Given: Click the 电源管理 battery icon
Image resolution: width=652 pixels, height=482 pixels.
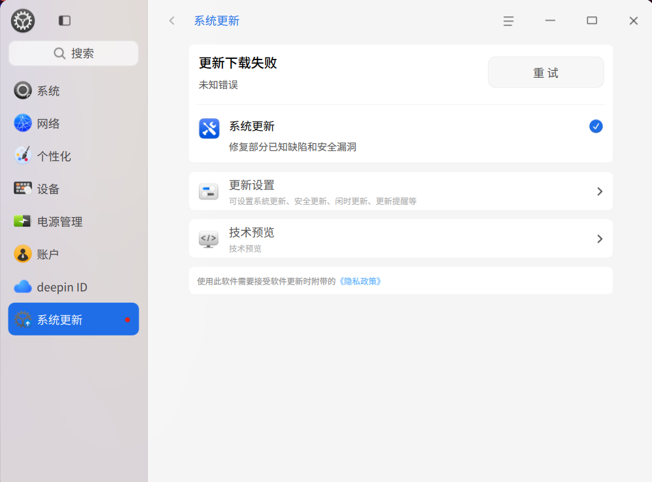Looking at the screenshot, I should pos(22,221).
